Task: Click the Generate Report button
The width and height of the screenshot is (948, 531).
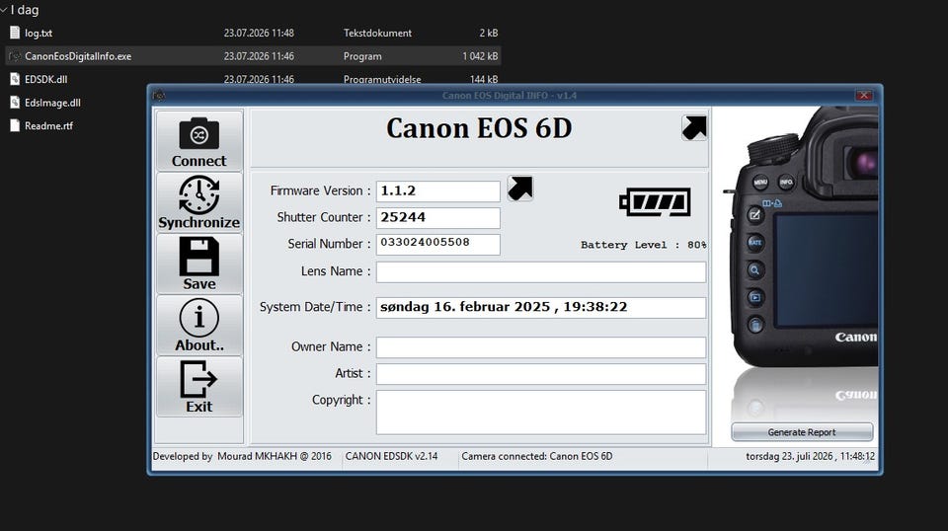Action: coord(802,432)
